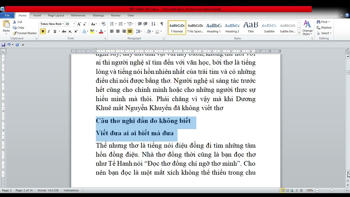Switch to Mailings tab

[x=98, y=15]
